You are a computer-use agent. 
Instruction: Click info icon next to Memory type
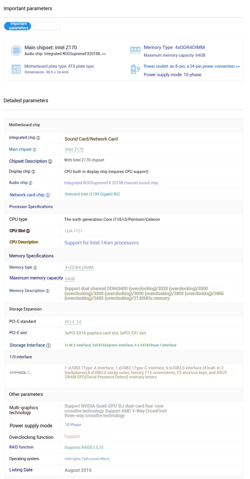[35, 268]
